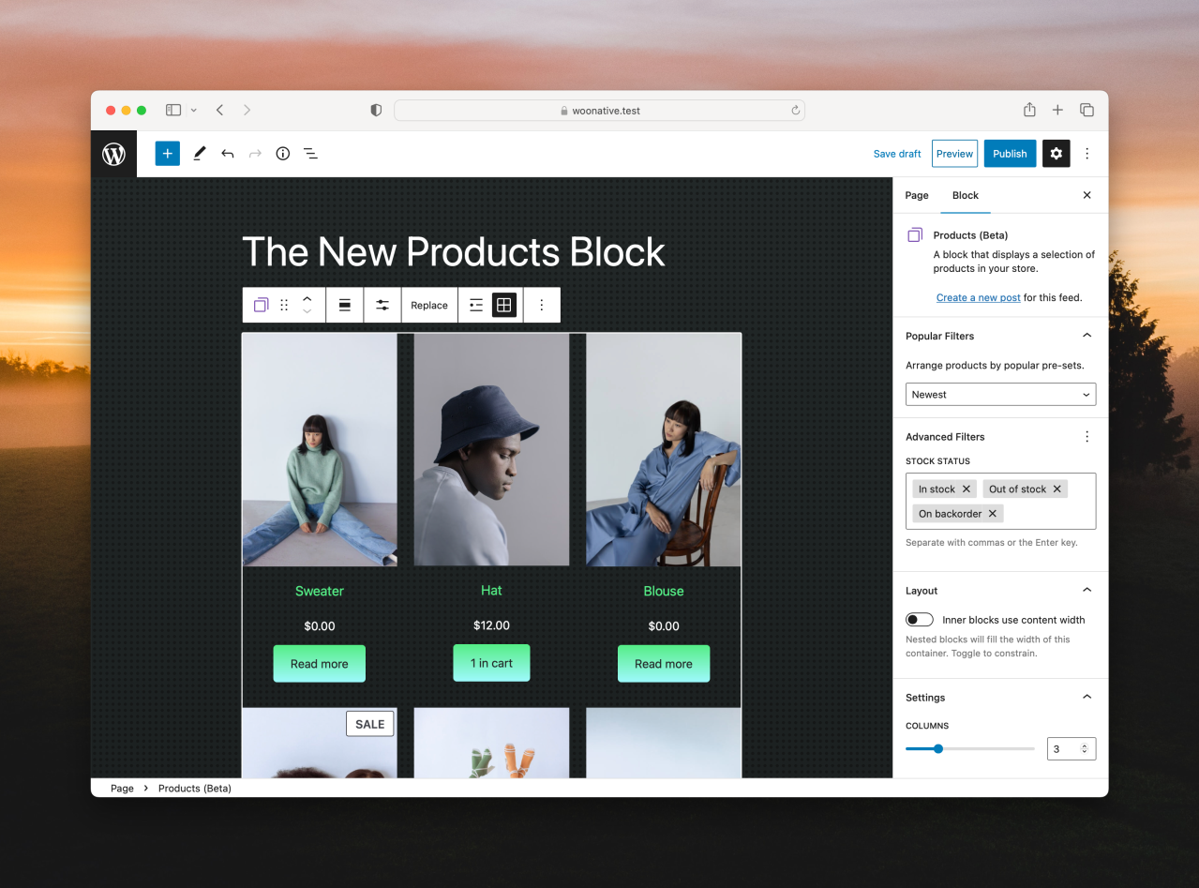
Task: Go back in Safari history
Action: pyautogui.click(x=220, y=110)
